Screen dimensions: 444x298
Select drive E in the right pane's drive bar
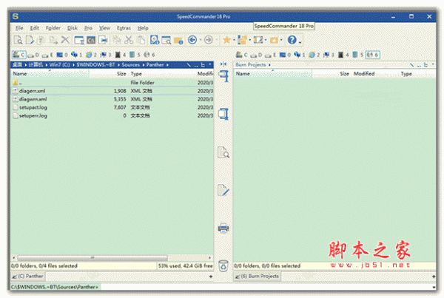[x=271, y=55]
